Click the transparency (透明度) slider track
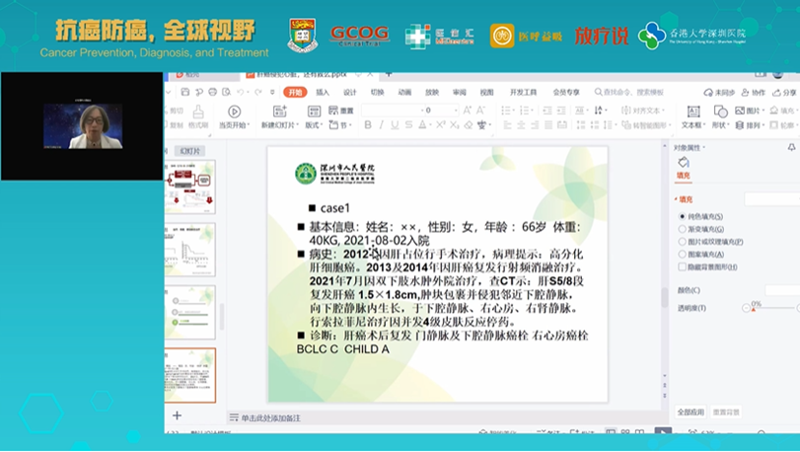The image size is (800, 452). click(x=773, y=308)
